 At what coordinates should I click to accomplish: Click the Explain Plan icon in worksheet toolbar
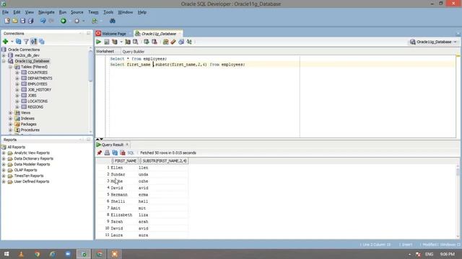[115, 42]
